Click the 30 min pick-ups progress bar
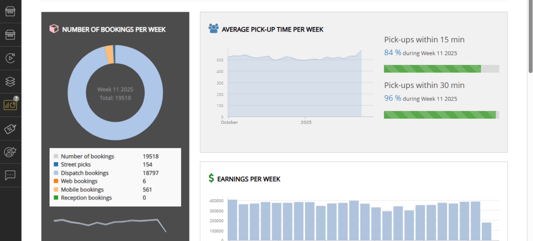The image size is (533, 241). point(441,115)
